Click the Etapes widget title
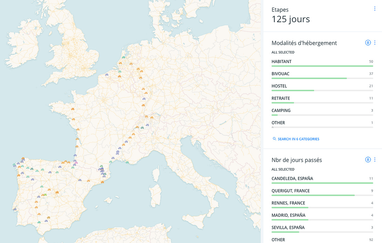The height and width of the screenshot is (243, 382). point(280,10)
